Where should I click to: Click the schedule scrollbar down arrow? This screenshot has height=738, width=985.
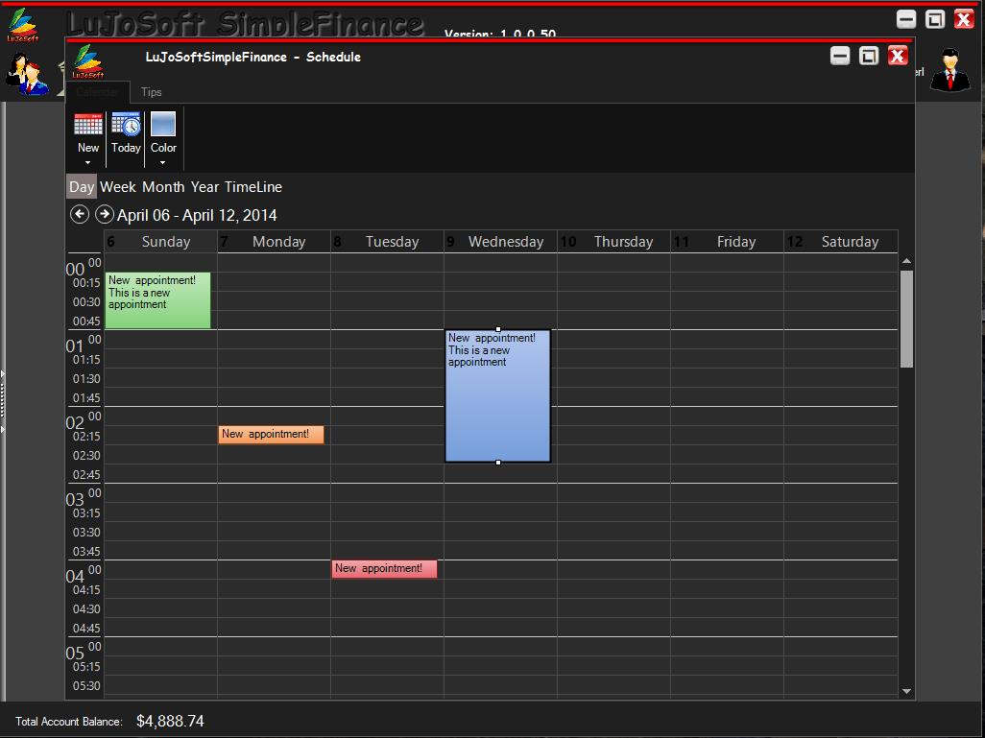pyautogui.click(x=906, y=691)
